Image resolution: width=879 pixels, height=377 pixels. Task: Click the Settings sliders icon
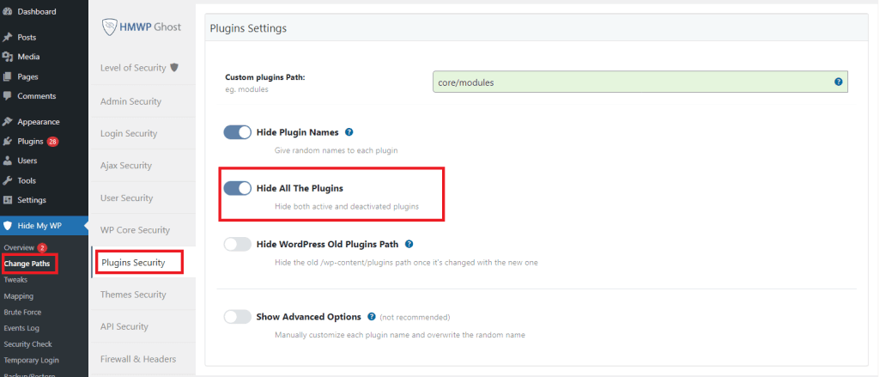coord(7,200)
